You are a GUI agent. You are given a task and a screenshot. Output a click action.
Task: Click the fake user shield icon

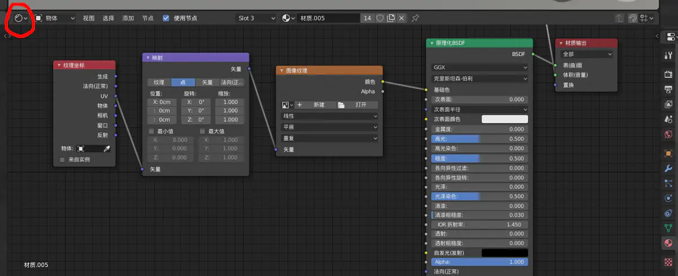380,18
